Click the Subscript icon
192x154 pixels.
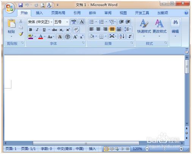point(61,30)
